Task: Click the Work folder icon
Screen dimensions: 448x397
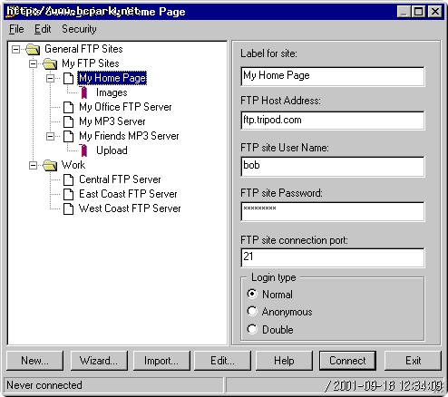Action: tap(50, 165)
